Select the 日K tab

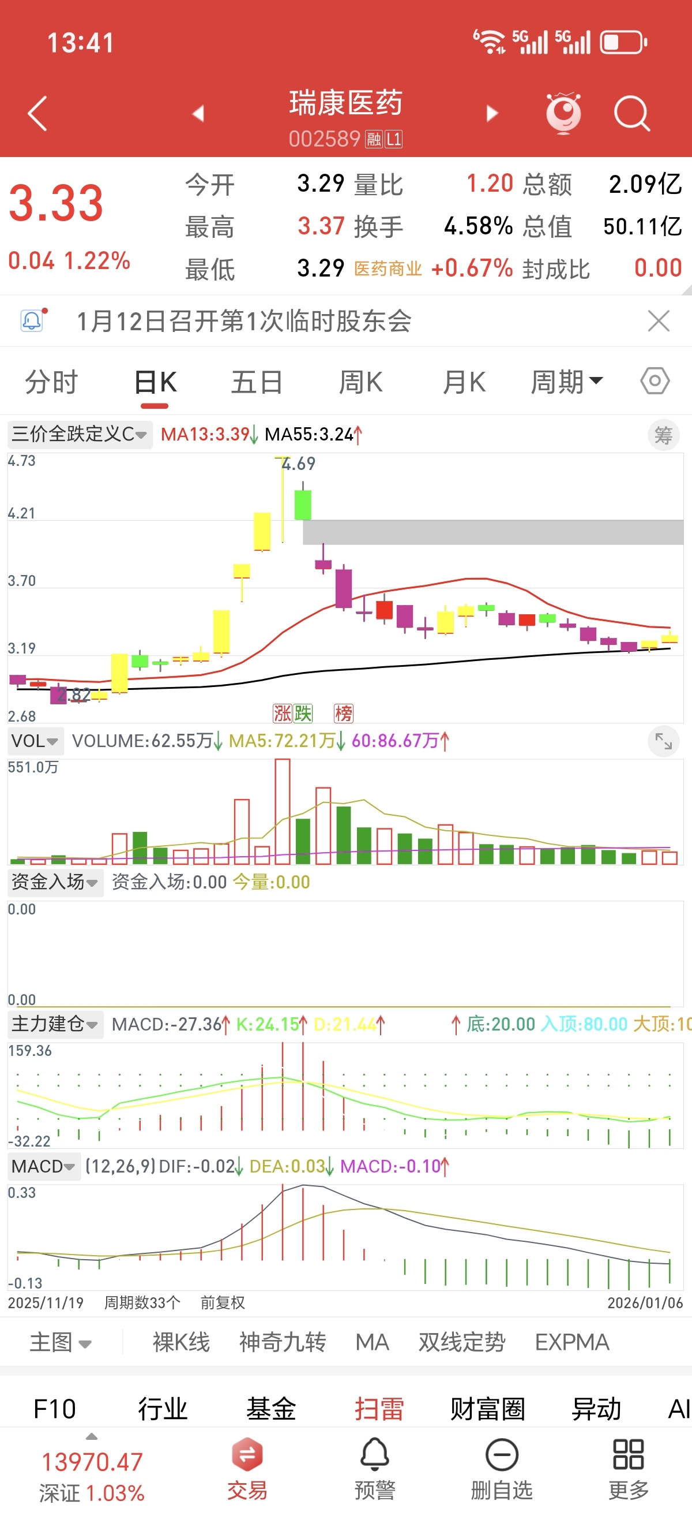[155, 382]
